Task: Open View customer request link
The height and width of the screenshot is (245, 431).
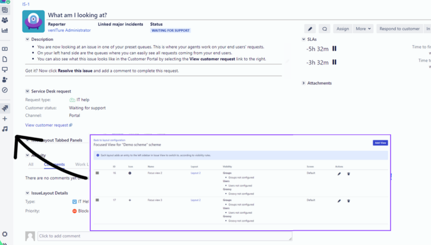Action: [49, 125]
